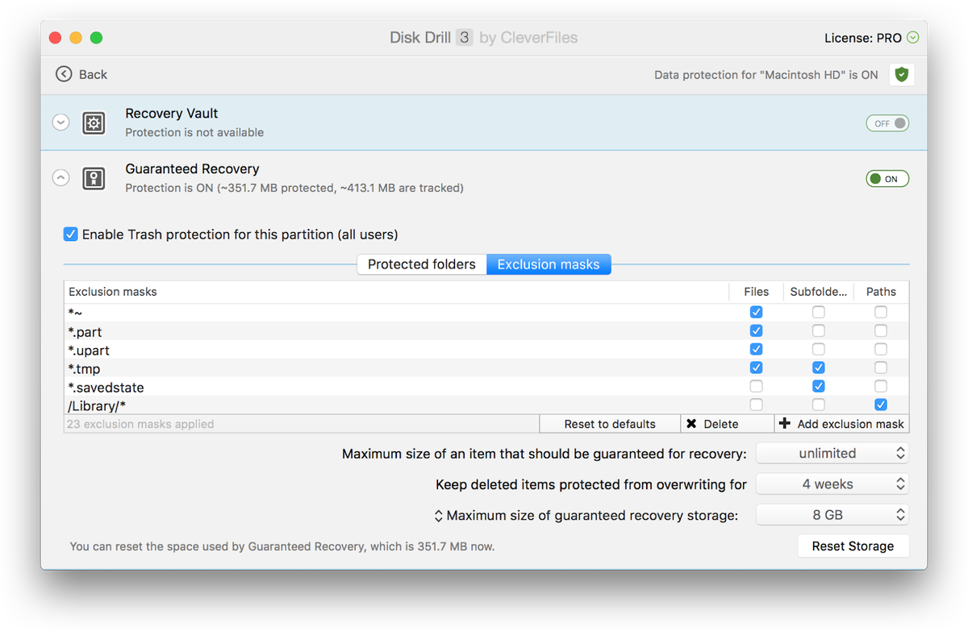Select the *.tmp exclusion mask row
This screenshot has width=968, height=631.
click(486, 368)
